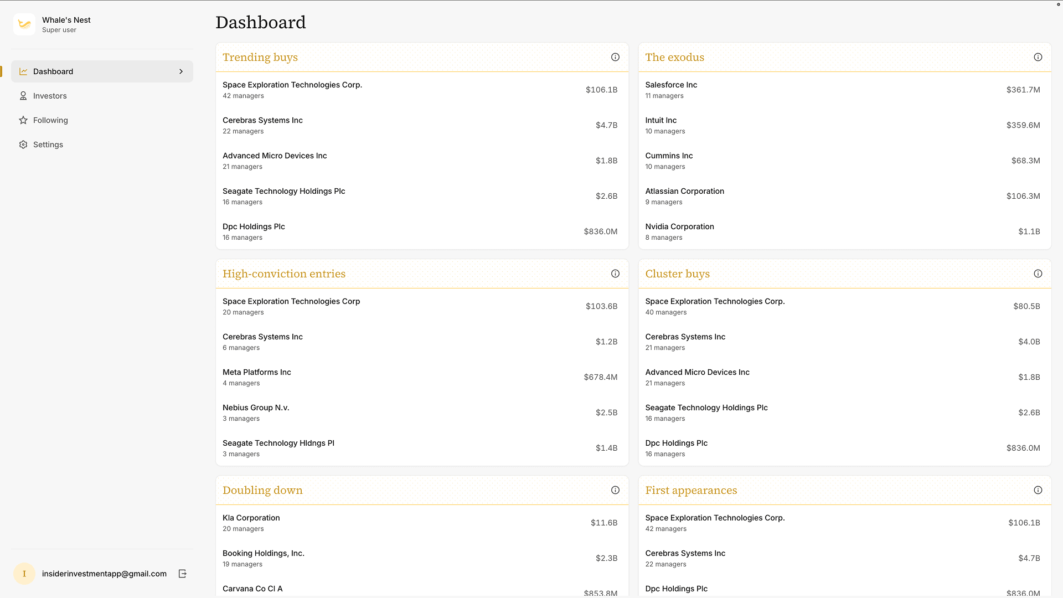Select Seagate Technology Holdings Plc in Cluster buys
The height and width of the screenshot is (598, 1063).
pyautogui.click(x=844, y=413)
